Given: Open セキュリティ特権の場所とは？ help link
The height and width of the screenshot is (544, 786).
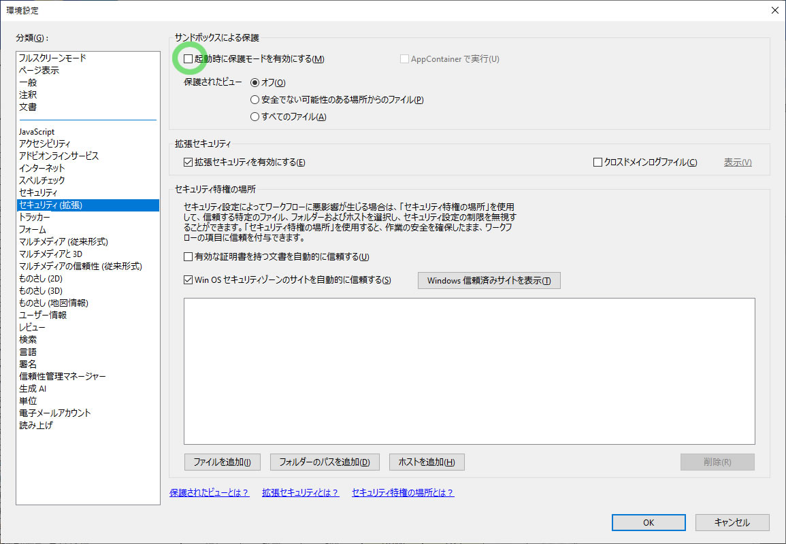Looking at the screenshot, I should 402,493.
